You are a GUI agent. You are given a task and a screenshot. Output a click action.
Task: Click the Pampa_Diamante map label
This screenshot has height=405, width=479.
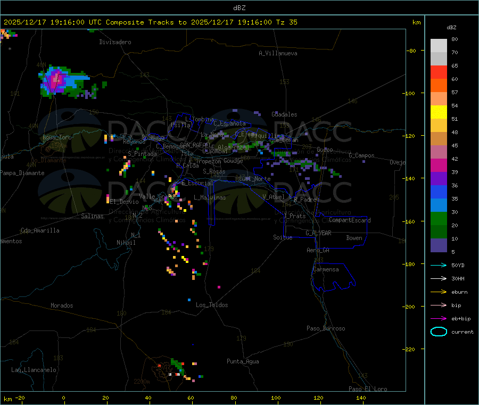[22, 173]
